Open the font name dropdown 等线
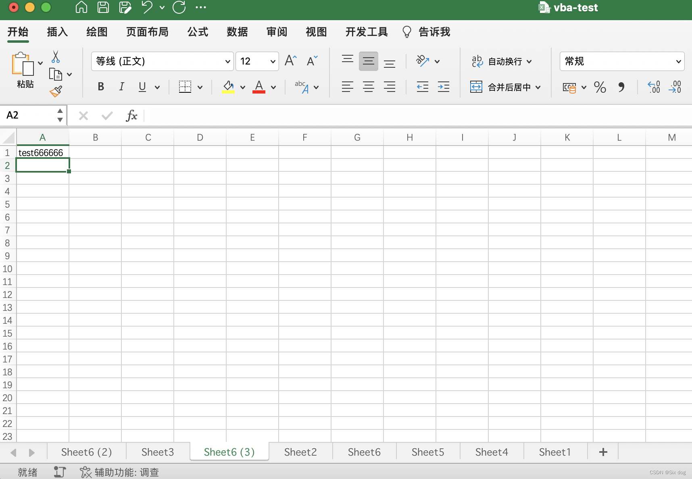 point(163,61)
